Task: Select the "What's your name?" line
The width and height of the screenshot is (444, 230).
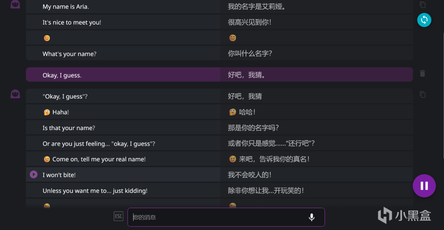Action: pos(69,54)
